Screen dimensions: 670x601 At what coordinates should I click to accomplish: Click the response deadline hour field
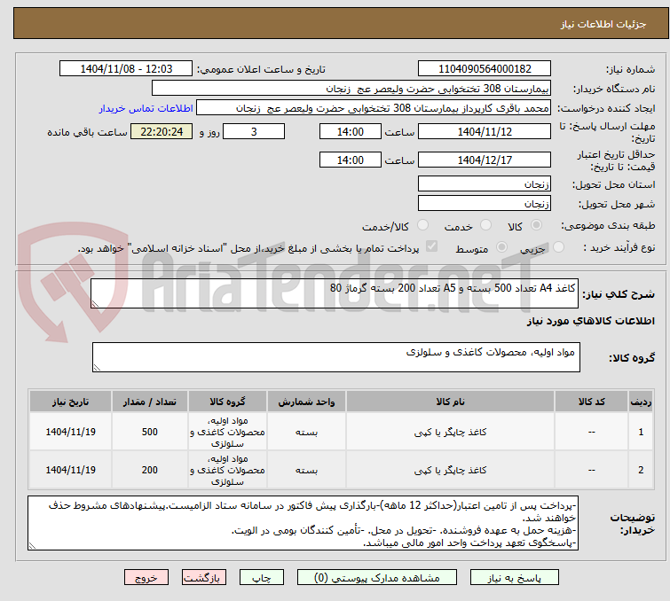click(350, 131)
